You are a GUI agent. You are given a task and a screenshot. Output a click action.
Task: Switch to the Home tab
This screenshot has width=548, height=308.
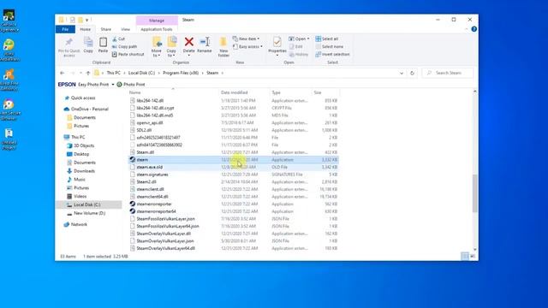tap(85, 29)
